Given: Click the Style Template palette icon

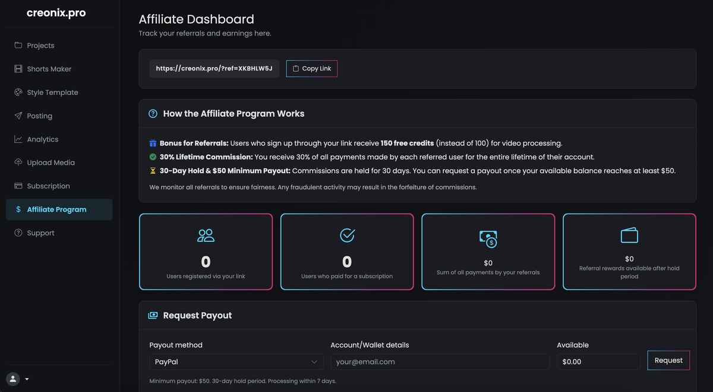Looking at the screenshot, I should (x=18, y=93).
